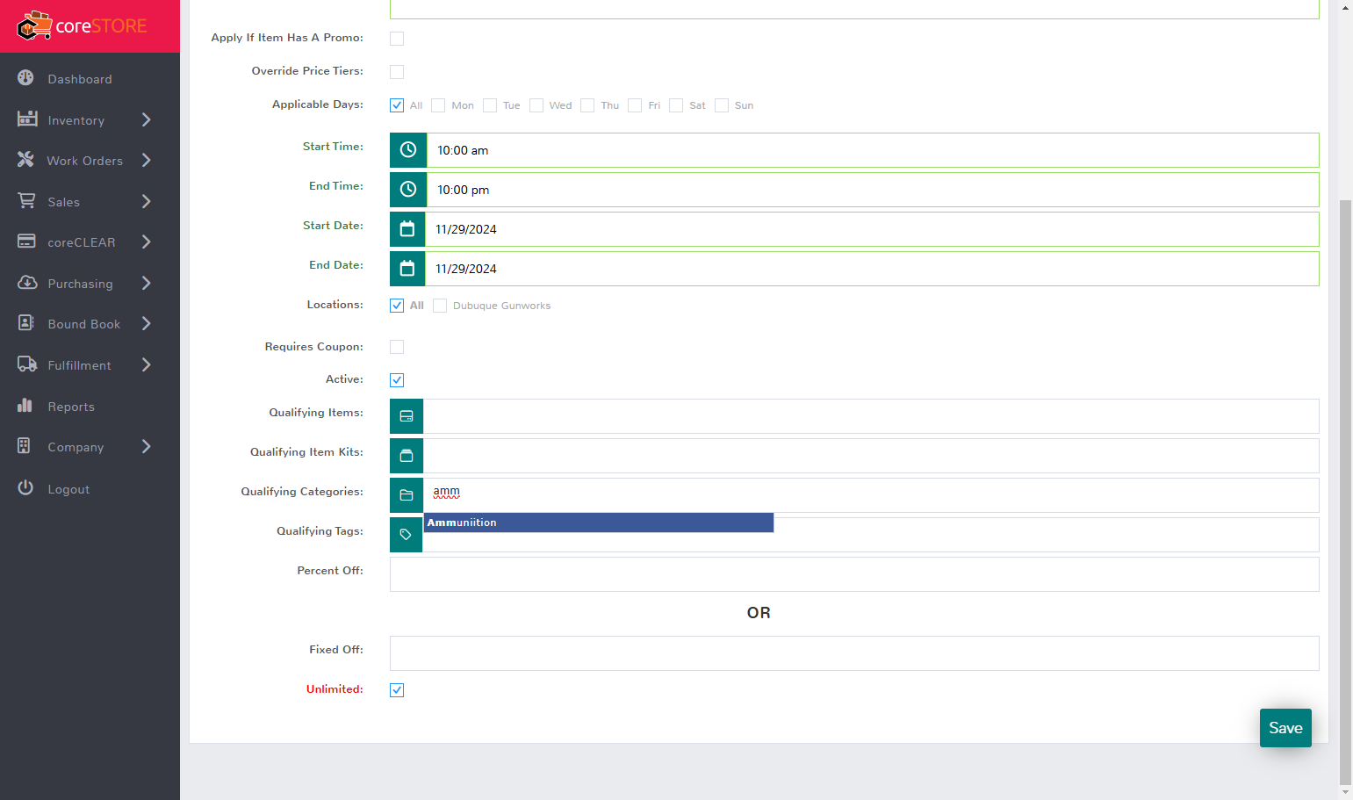Screen dimensions: 1353x800
Task: Open the Start Date calendar icon
Action: (407, 229)
